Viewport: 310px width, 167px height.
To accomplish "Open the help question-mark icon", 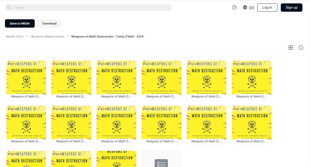I will (x=234, y=8).
